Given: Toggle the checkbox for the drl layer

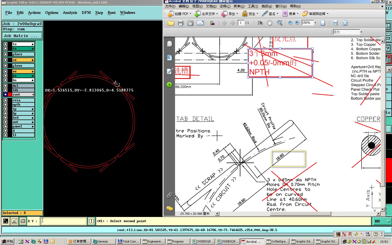Looking at the screenshot, I should click(5, 86).
